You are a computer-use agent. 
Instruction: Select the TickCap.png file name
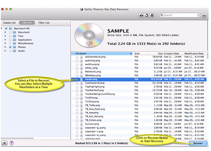[92, 102]
